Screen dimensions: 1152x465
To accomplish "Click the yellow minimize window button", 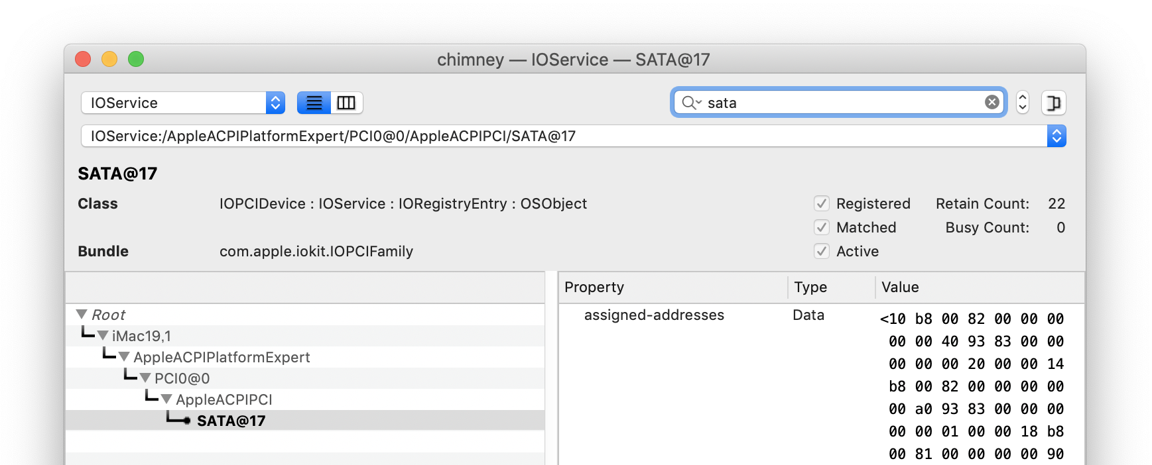I will 109,59.
